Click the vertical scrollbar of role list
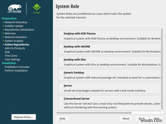The width and height of the screenshot is (166, 124). [x=162, y=69]
